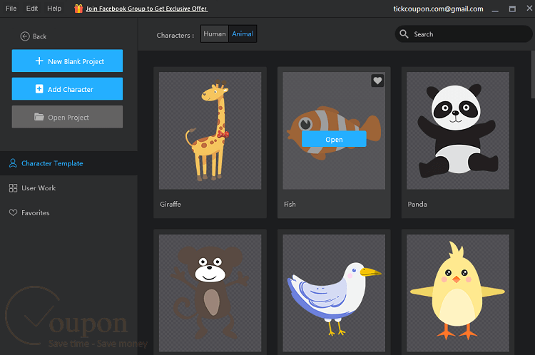Select the Animal characters tab

coord(243,34)
